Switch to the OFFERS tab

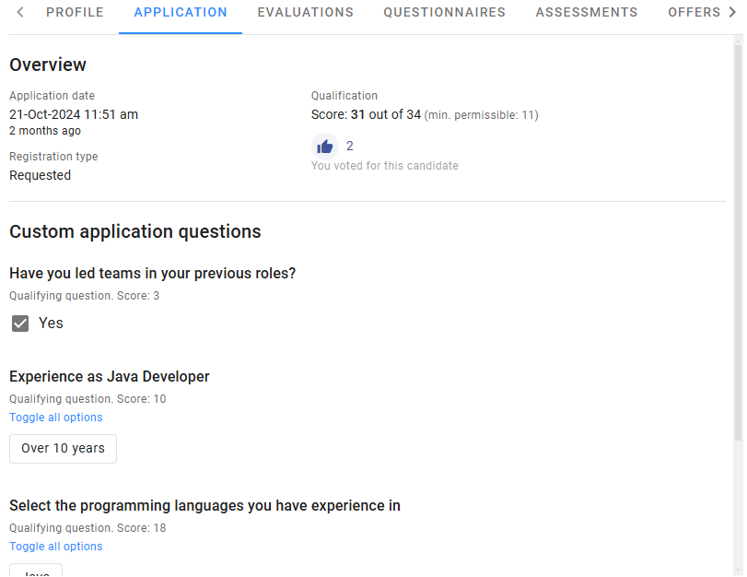tap(694, 12)
